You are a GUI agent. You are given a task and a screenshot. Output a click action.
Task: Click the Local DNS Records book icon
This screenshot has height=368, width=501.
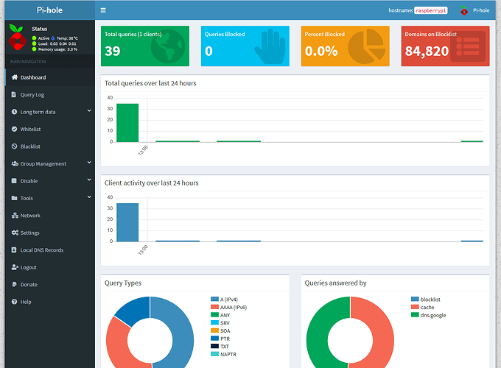point(14,250)
